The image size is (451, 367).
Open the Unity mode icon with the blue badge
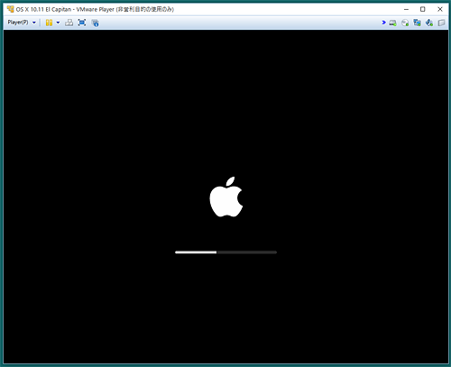point(95,23)
